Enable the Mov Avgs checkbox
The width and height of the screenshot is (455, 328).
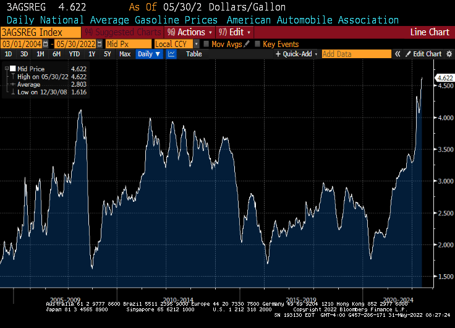pos(206,44)
